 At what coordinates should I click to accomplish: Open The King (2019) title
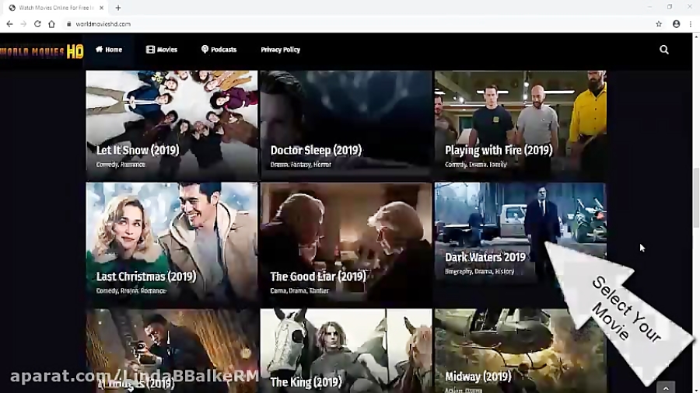point(306,382)
